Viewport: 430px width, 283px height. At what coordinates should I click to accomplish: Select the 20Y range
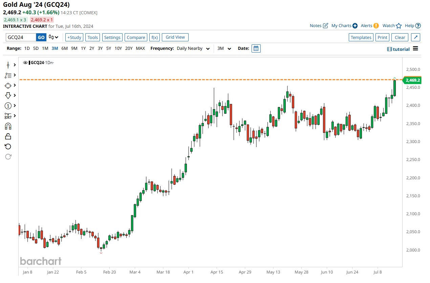click(129, 48)
